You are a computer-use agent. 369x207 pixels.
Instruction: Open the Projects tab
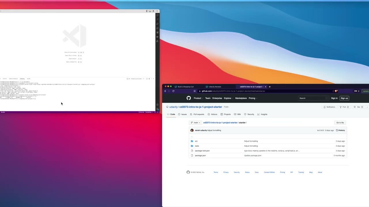click(x=225, y=114)
